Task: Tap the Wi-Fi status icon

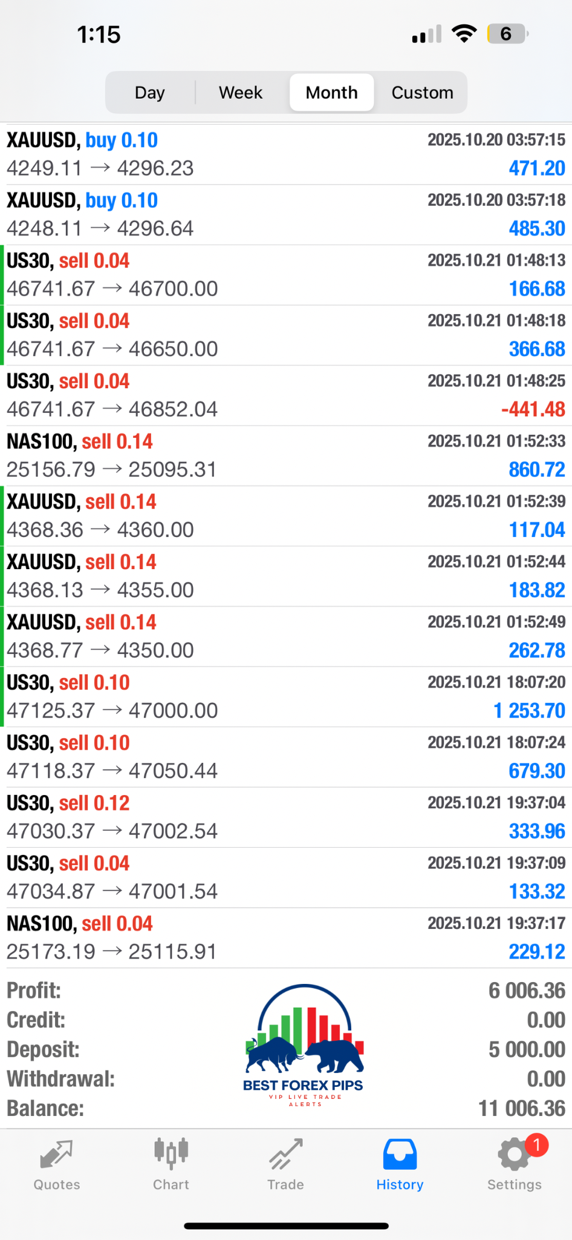Action: (464, 34)
